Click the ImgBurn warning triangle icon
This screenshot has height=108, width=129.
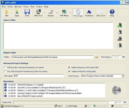(5, 93)
